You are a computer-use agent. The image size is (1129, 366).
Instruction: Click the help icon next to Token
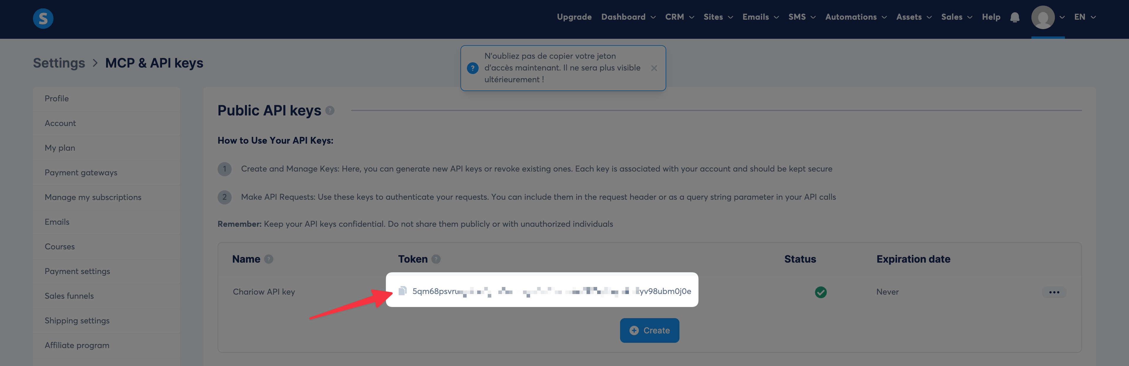pos(436,259)
